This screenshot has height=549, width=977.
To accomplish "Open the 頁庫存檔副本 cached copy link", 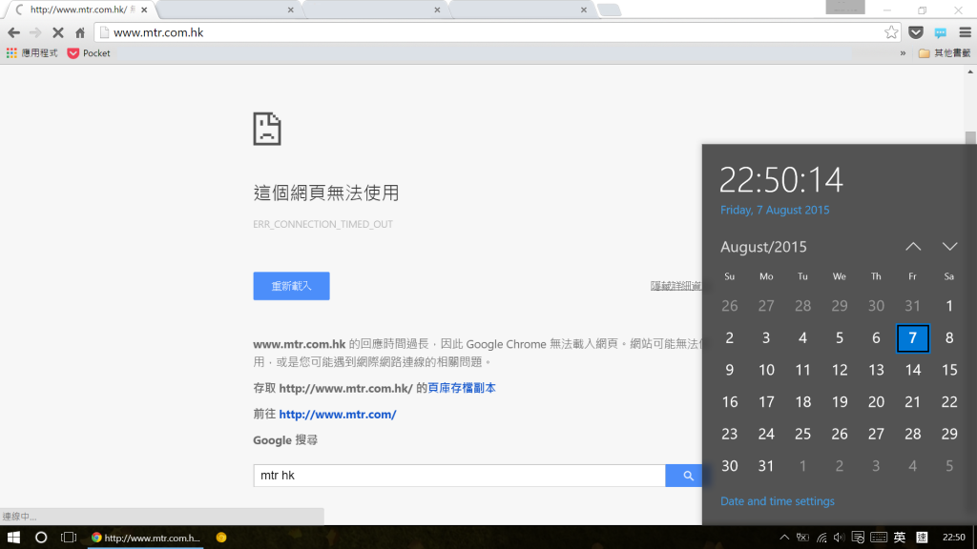I will pos(462,388).
